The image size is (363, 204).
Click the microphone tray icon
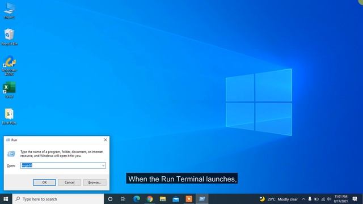point(310,199)
